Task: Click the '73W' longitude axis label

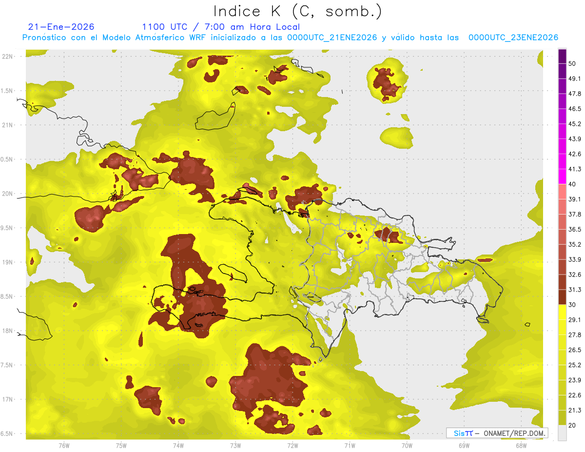Action: click(235, 445)
